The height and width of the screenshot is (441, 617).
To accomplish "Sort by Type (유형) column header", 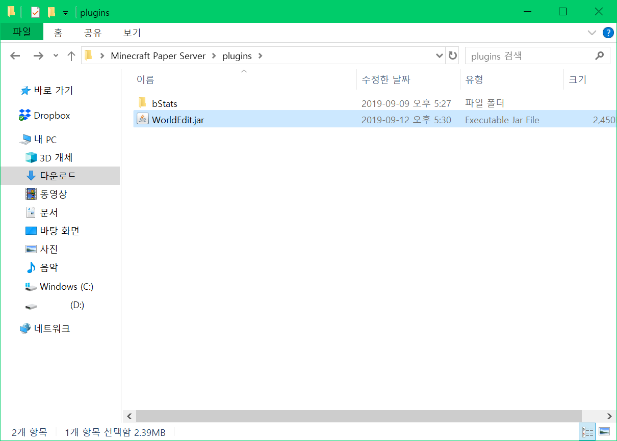I will [512, 79].
